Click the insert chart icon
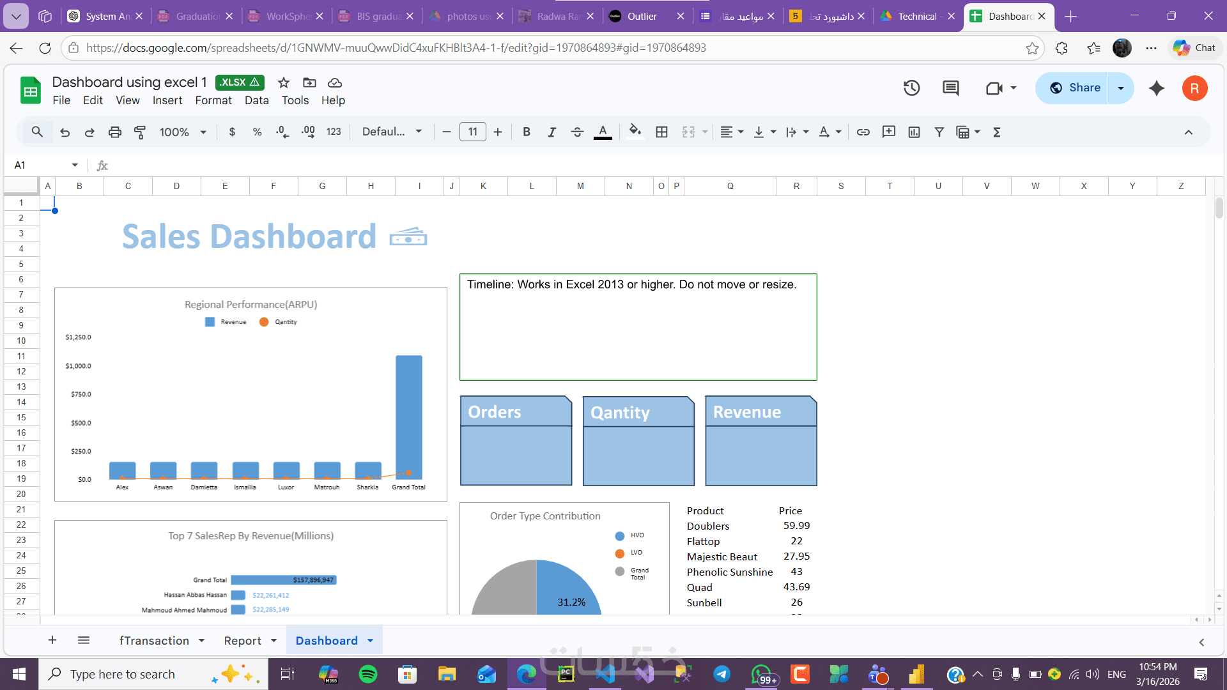1227x690 pixels. [914, 132]
